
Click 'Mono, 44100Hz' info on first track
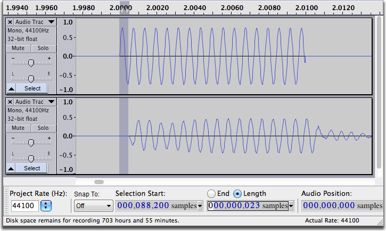[28, 30]
